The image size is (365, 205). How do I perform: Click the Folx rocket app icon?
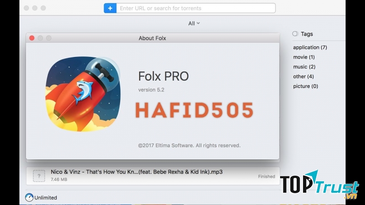[83, 94]
